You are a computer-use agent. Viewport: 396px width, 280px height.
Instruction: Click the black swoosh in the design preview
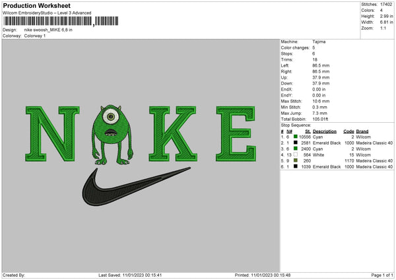point(136,186)
